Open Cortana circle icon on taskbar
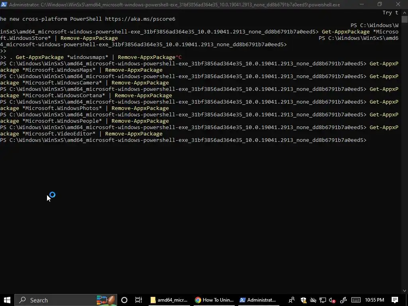The width and height of the screenshot is (408, 306). pyautogui.click(x=124, y=300)
